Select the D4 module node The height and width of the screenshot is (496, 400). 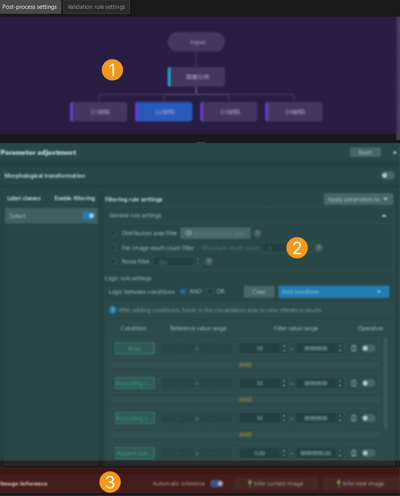(293, 112)
